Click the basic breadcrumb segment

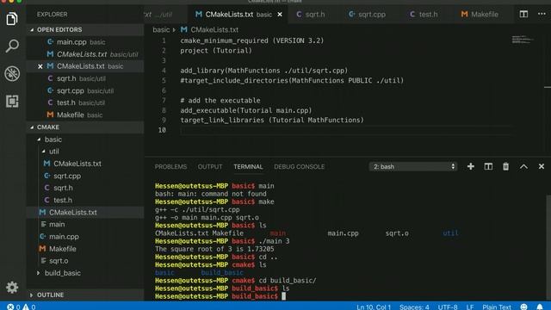[x=161, y=30]
